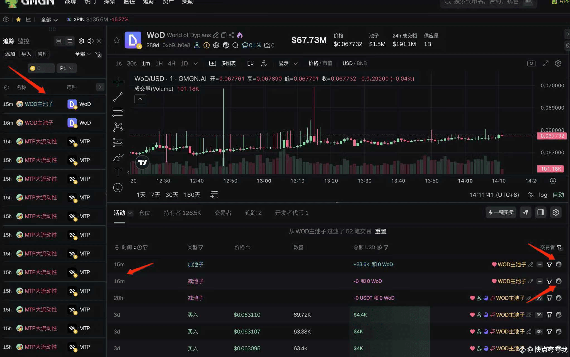
Task: Open the 开发者代币 1 tab
Action: click(292, 213)
